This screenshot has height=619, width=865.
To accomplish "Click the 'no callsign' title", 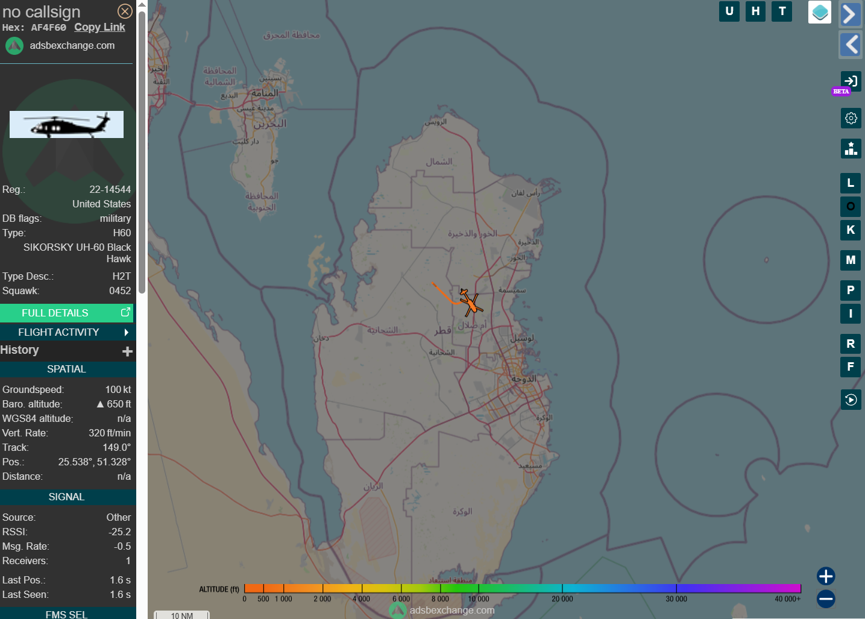I will [x=41, y=12].
